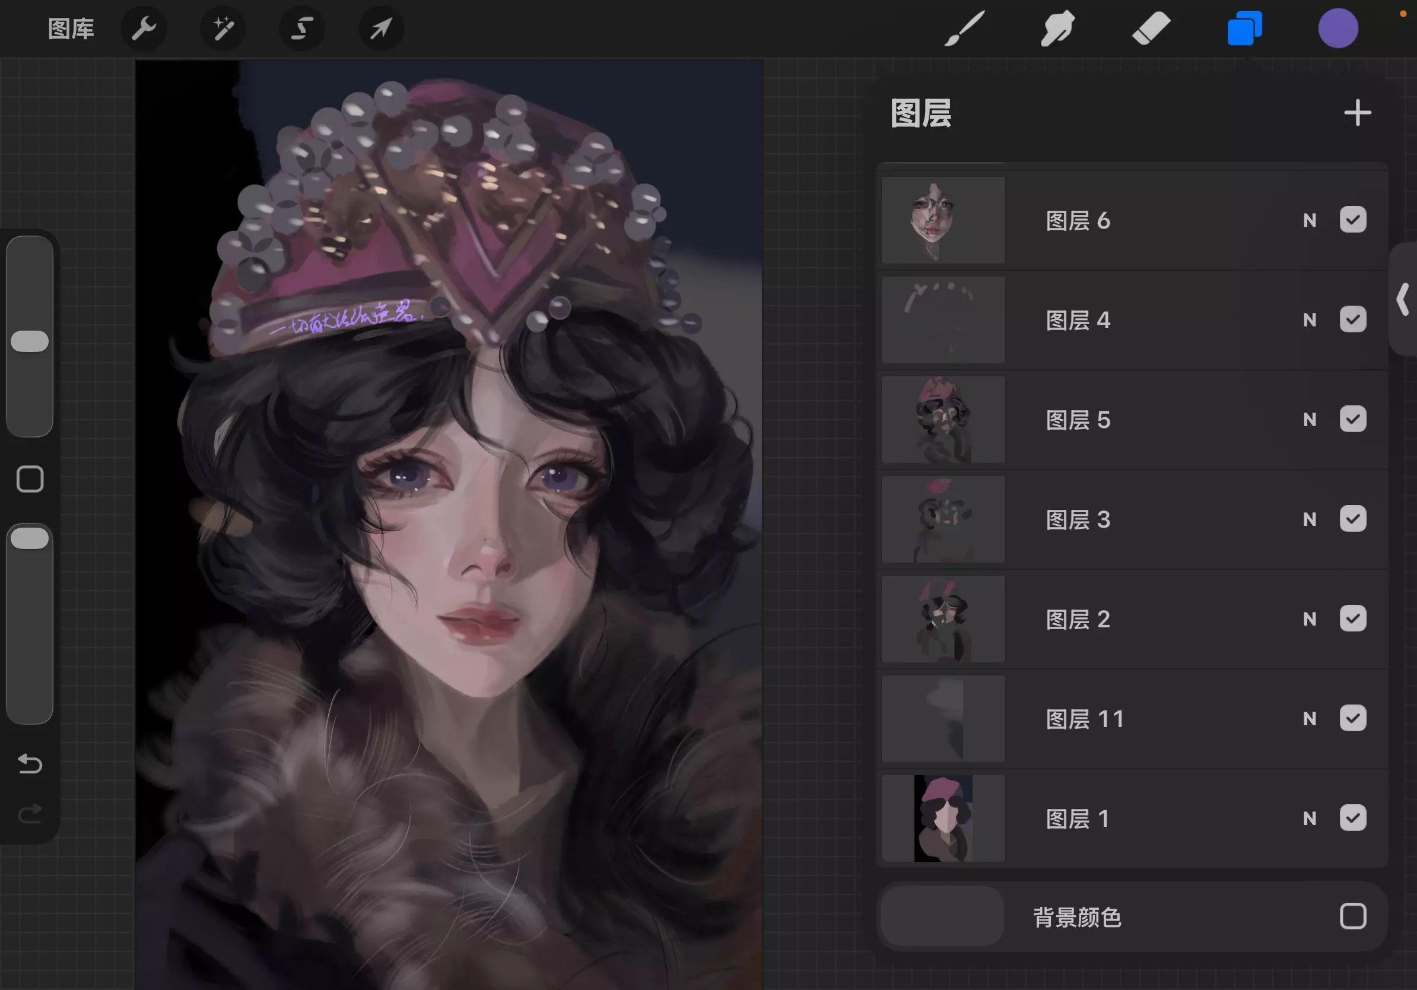Open the Adjustments magic wand menu
1417x990 pixels.
pyautogui.click(x=223, y=28)
